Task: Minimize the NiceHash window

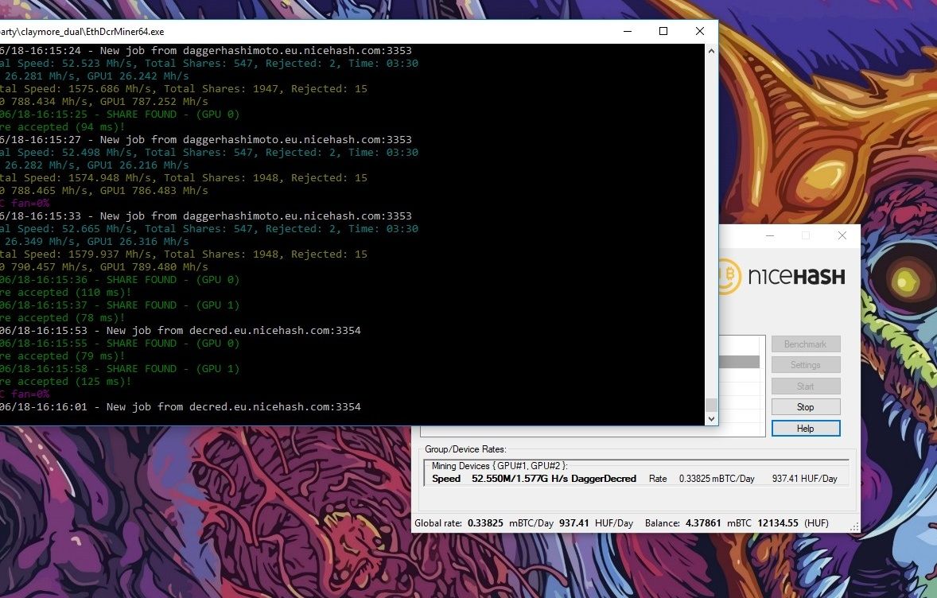Action: 770,235
